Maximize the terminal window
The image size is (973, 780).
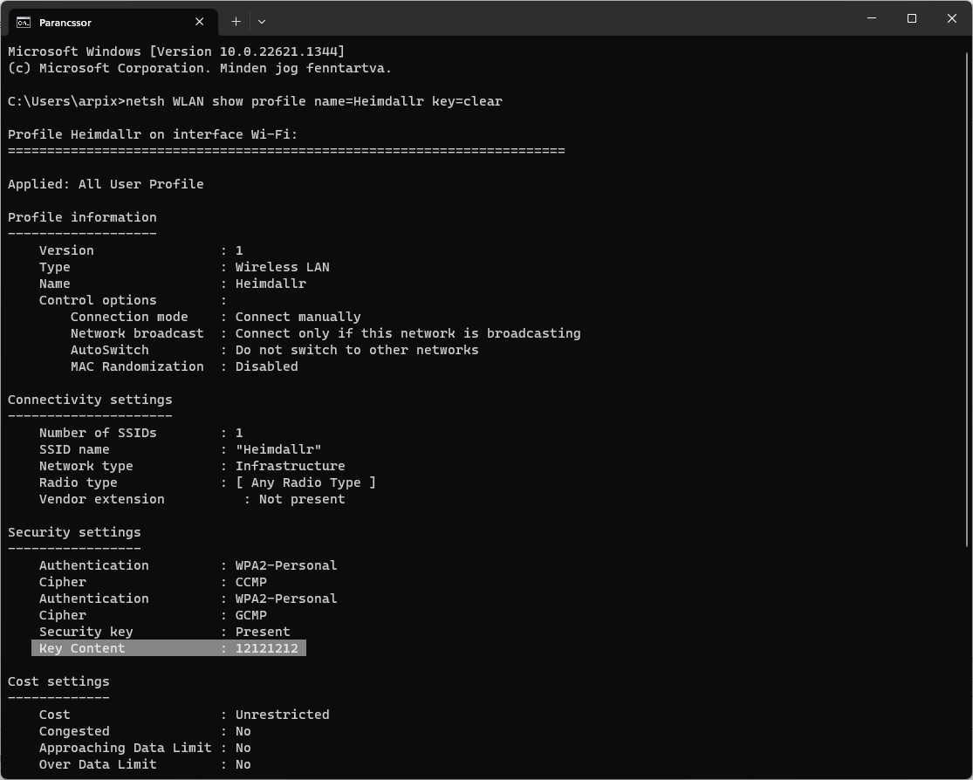[912, 18]
